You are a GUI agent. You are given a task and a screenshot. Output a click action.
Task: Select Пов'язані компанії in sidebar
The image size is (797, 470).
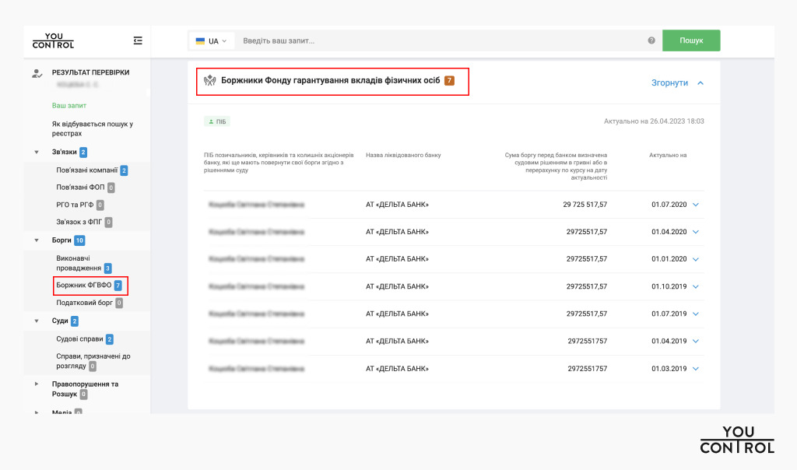coord(87,170)
